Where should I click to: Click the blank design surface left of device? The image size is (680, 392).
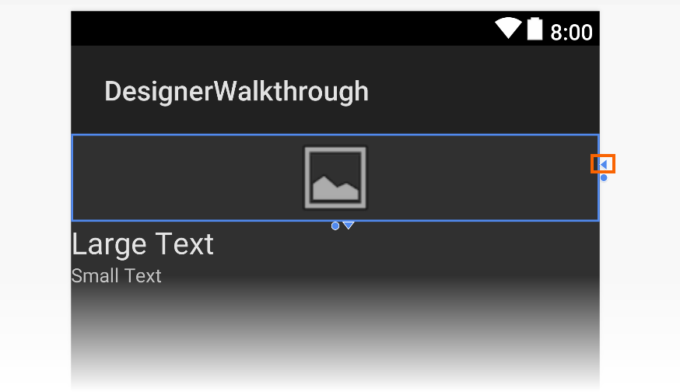[x=35, y=194]
